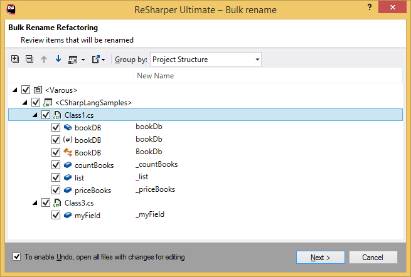Open the Export toolbar icon menu
Viewport: 411px width, 277px height.
pos(98,60)
